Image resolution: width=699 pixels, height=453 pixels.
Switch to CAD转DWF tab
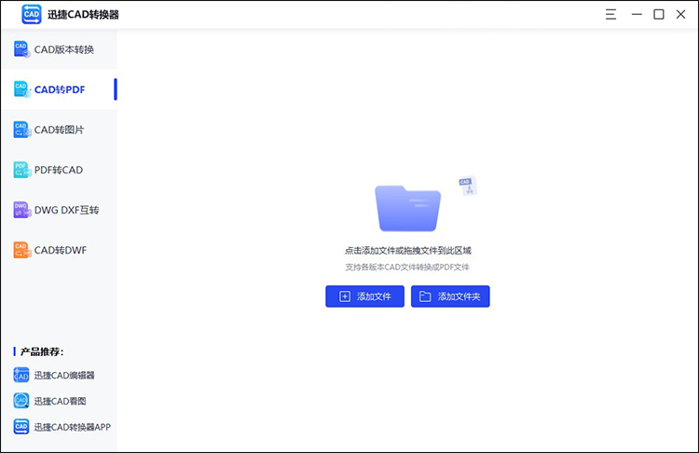(61, 250)
